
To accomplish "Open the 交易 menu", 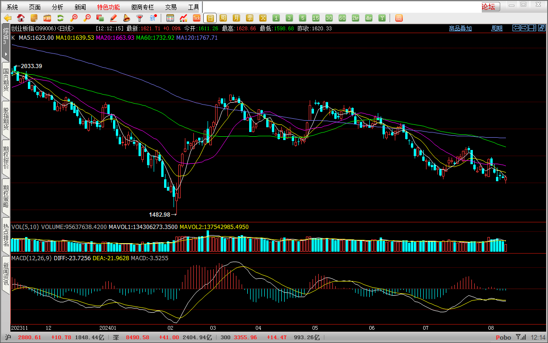I will [x=171, y=7].
